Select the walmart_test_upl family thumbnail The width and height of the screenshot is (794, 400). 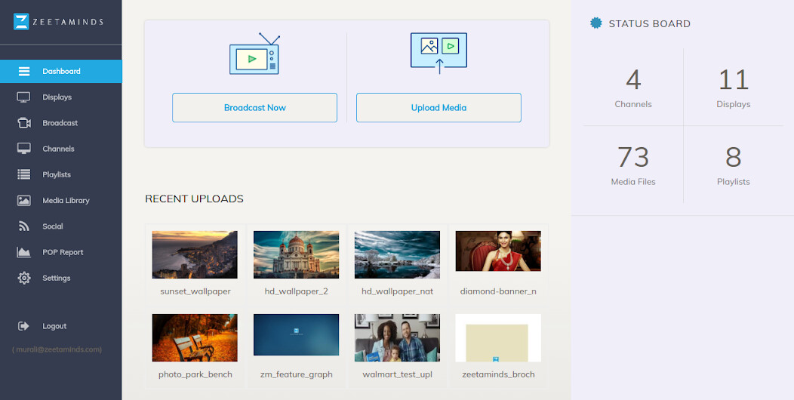[x=397, y=337]
